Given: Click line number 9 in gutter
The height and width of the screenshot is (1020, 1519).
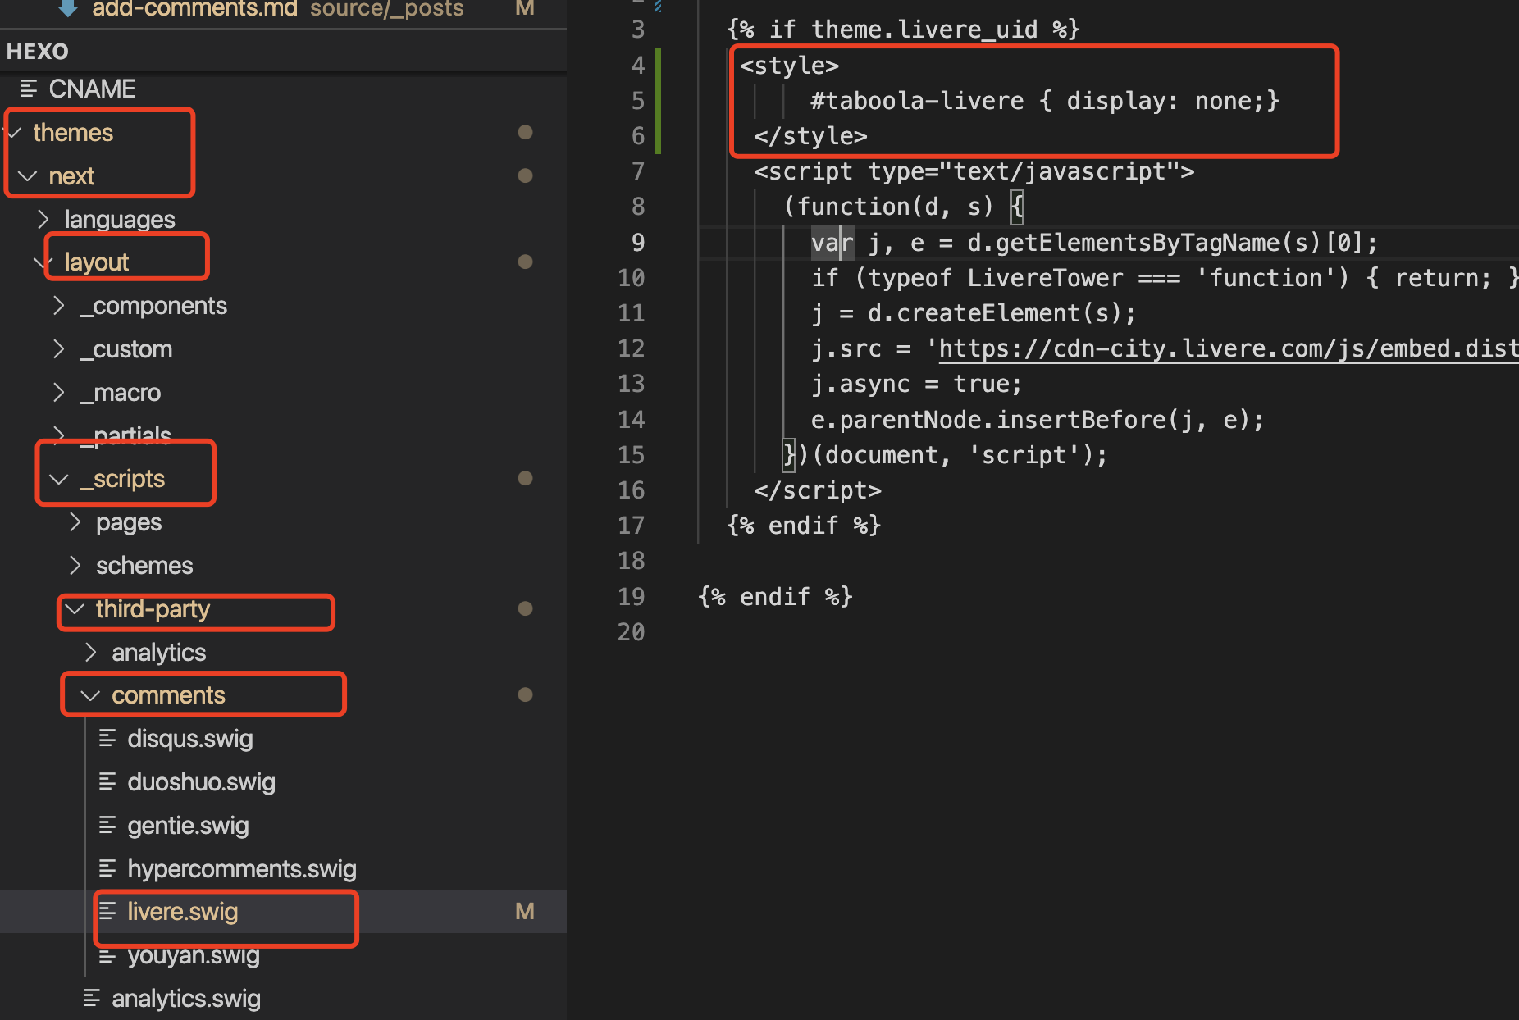Looking at the screenshot, I should point(637,243).
